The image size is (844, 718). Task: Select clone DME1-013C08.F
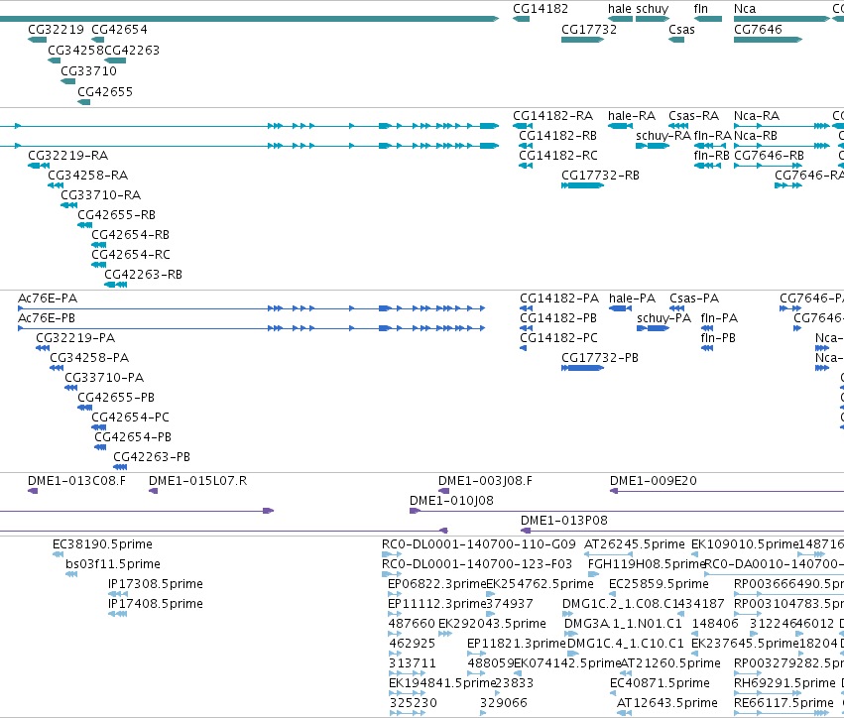click(x=77, y=481)
